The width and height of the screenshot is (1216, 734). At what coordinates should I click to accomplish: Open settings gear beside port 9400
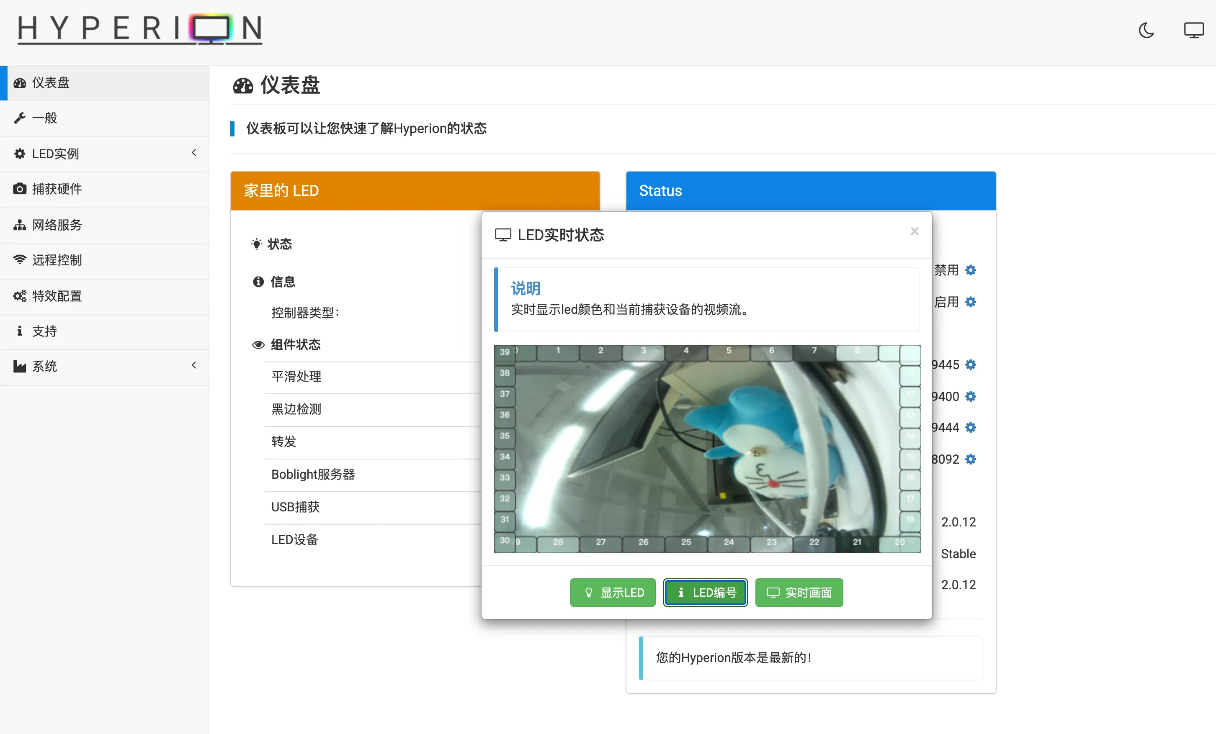(x=970, y=396)
